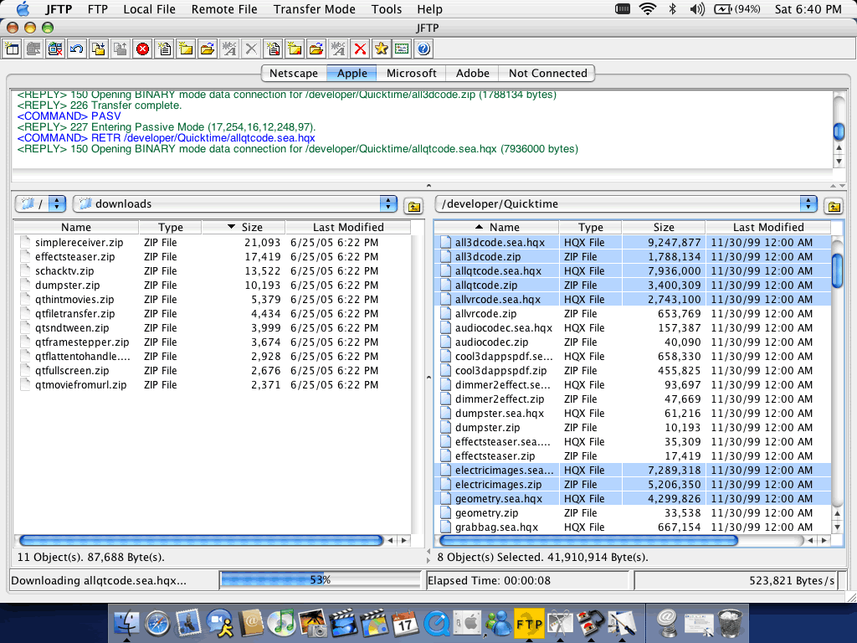Open iCal from the Dock

click(405, 623)
